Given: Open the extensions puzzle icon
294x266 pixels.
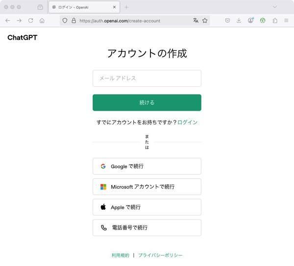Looking at the screenshot, I should (x=274, y=21).
